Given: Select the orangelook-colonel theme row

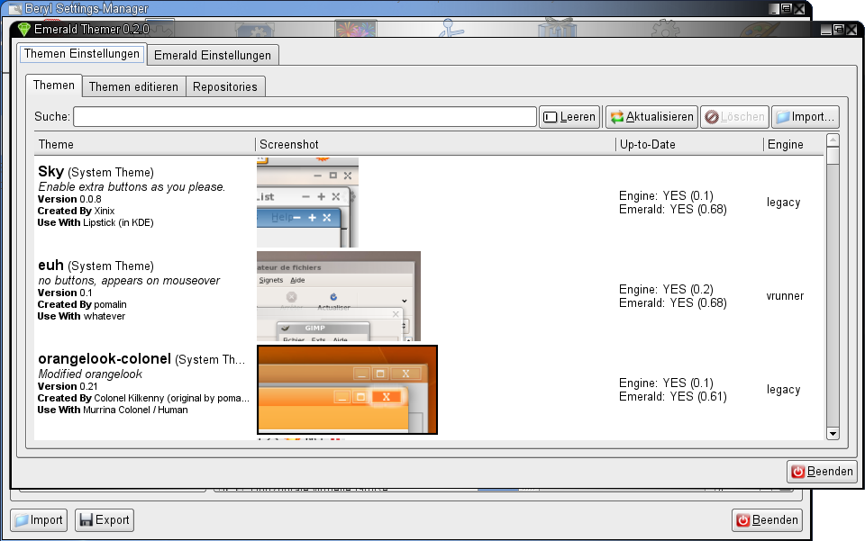Looking at the screenshot, I should pyautogui.click(x=429, y=390).
